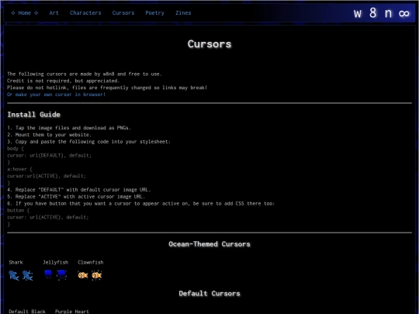Click the Default Cursors heading
The width and height of the screenshot is (419, 314).
209,293
